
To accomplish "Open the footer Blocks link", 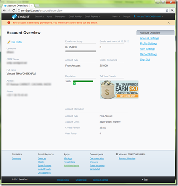I will (x=41, y=162).
